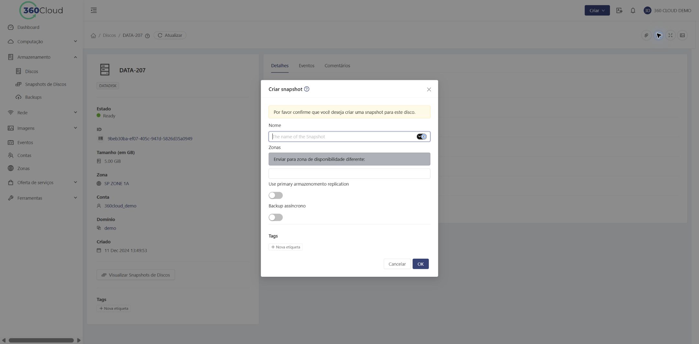Open help icon beside Criar snapshot title
Viewport: 699px width, 344px height.
(307, 89)
